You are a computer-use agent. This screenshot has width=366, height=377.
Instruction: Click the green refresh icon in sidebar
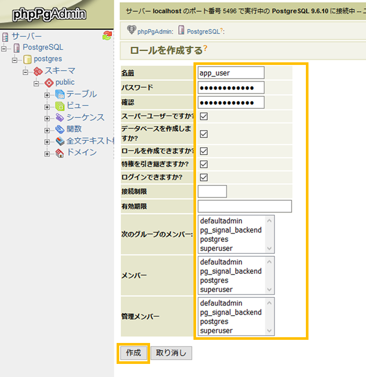tap(107, 36)
